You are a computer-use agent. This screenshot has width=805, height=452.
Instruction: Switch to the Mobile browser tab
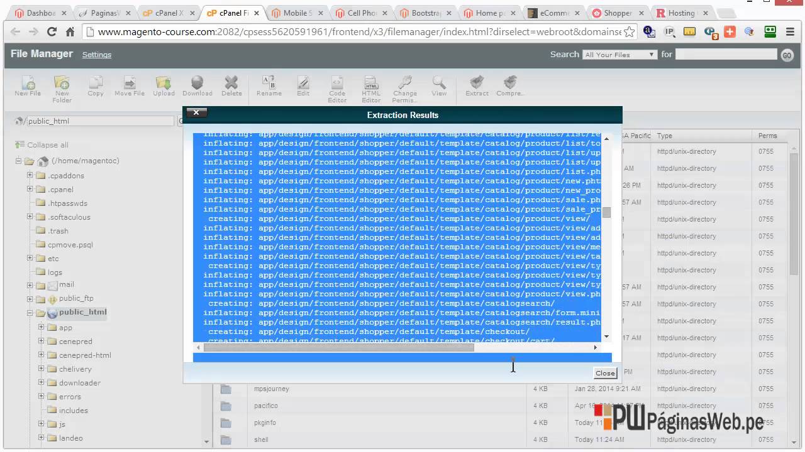click(296, 13)
